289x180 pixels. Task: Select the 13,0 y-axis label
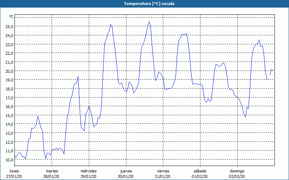pos(9,133)
